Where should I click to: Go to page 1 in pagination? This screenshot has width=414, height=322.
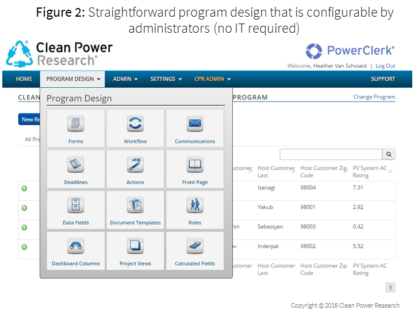point(390,288)
